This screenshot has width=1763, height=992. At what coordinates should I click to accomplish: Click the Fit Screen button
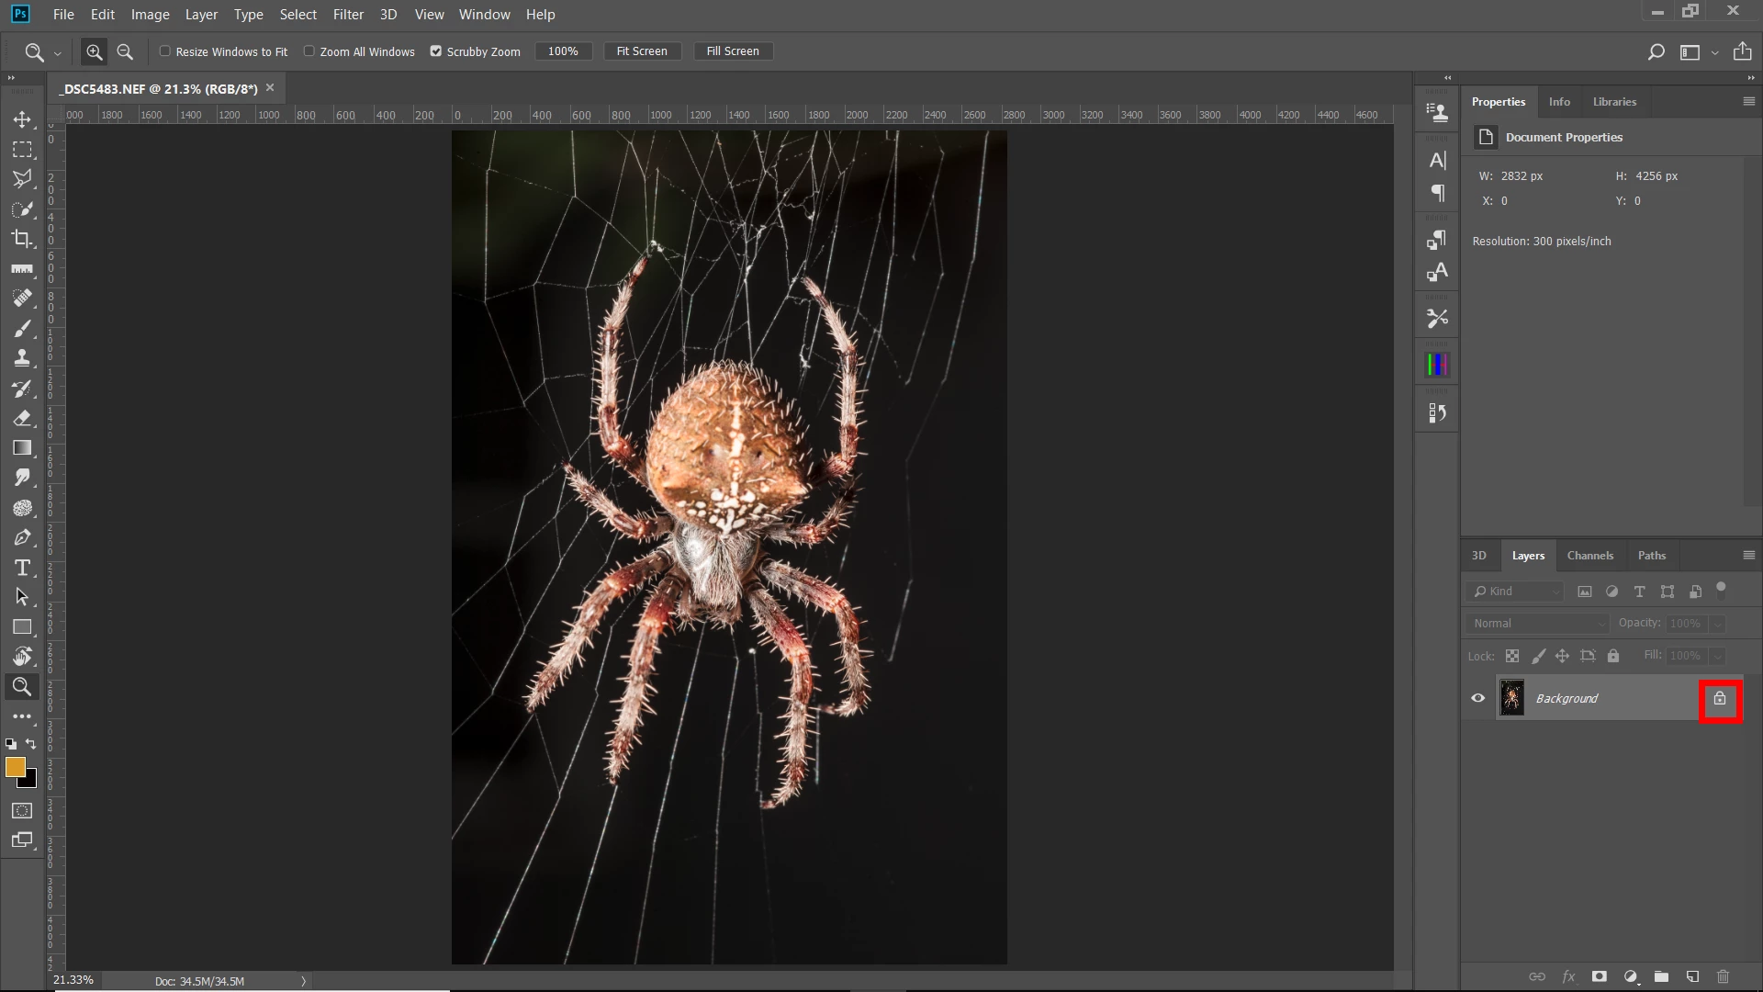click(x=642, y=51)
